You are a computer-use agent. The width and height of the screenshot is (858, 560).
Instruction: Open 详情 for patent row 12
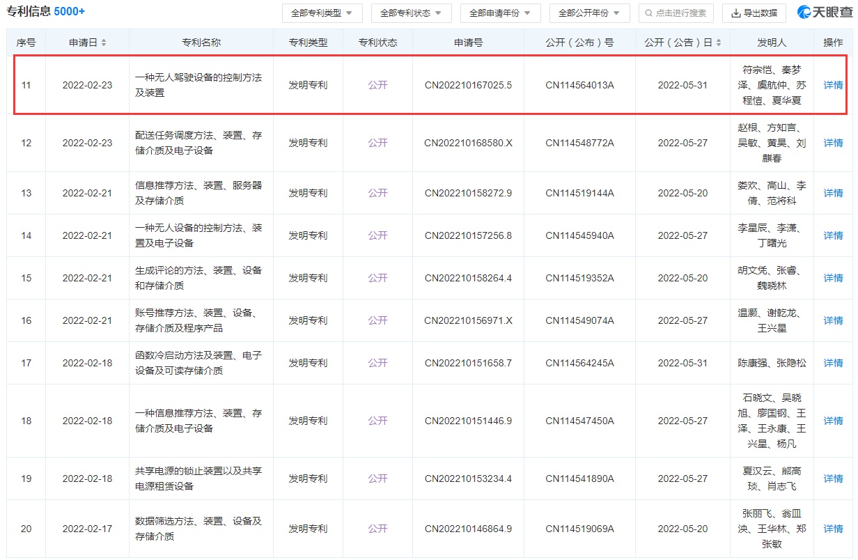[x=833, y=143]
